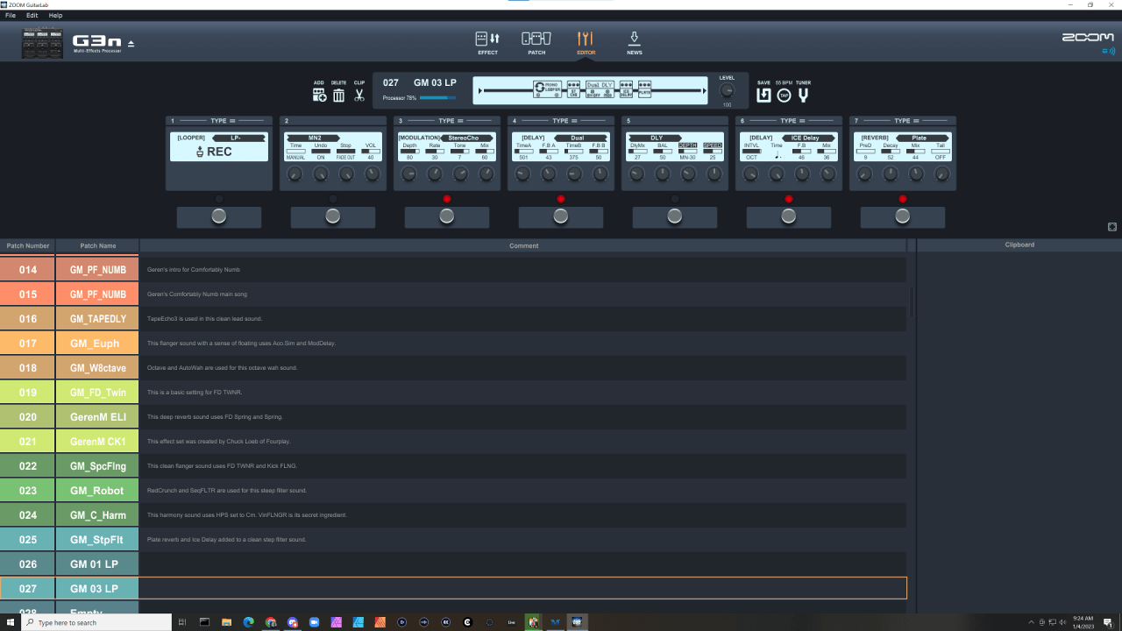
Task: Open the File menu
Action: [10, 15]
